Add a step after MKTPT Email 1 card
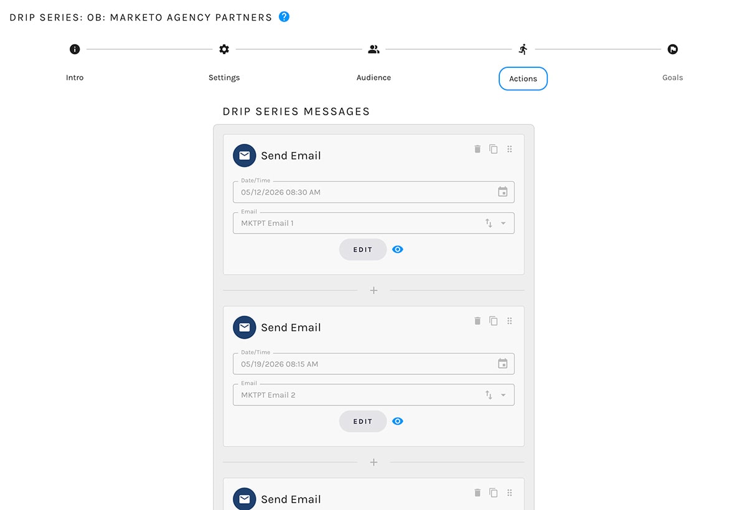Image resolution: width=747 pixels, height=510 pixels. click(374, 290)
